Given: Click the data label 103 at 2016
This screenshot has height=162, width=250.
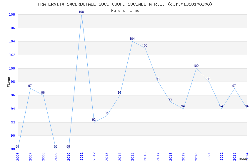Looking at the screenshot, I should (x=145, y=45).
